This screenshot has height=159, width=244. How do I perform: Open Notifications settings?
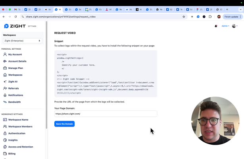pos(13,95)
